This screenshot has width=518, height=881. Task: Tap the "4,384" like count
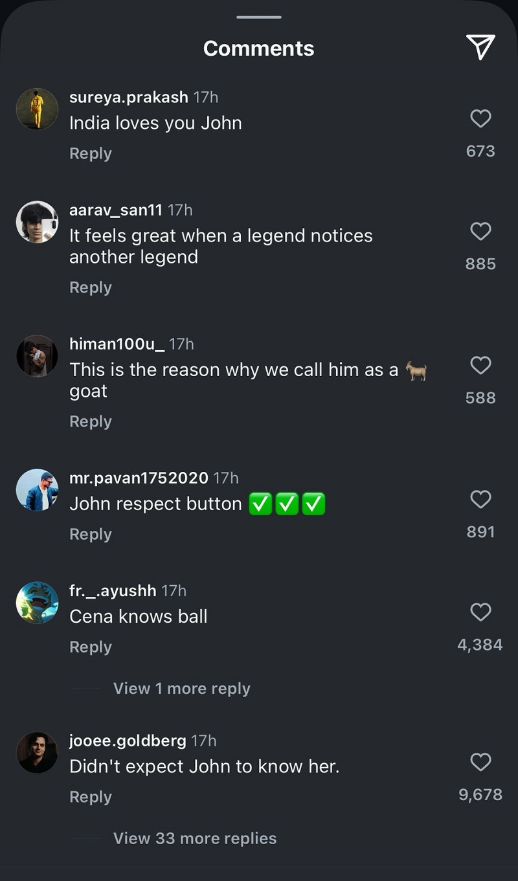pyautogui.click(x=480, y=644)
